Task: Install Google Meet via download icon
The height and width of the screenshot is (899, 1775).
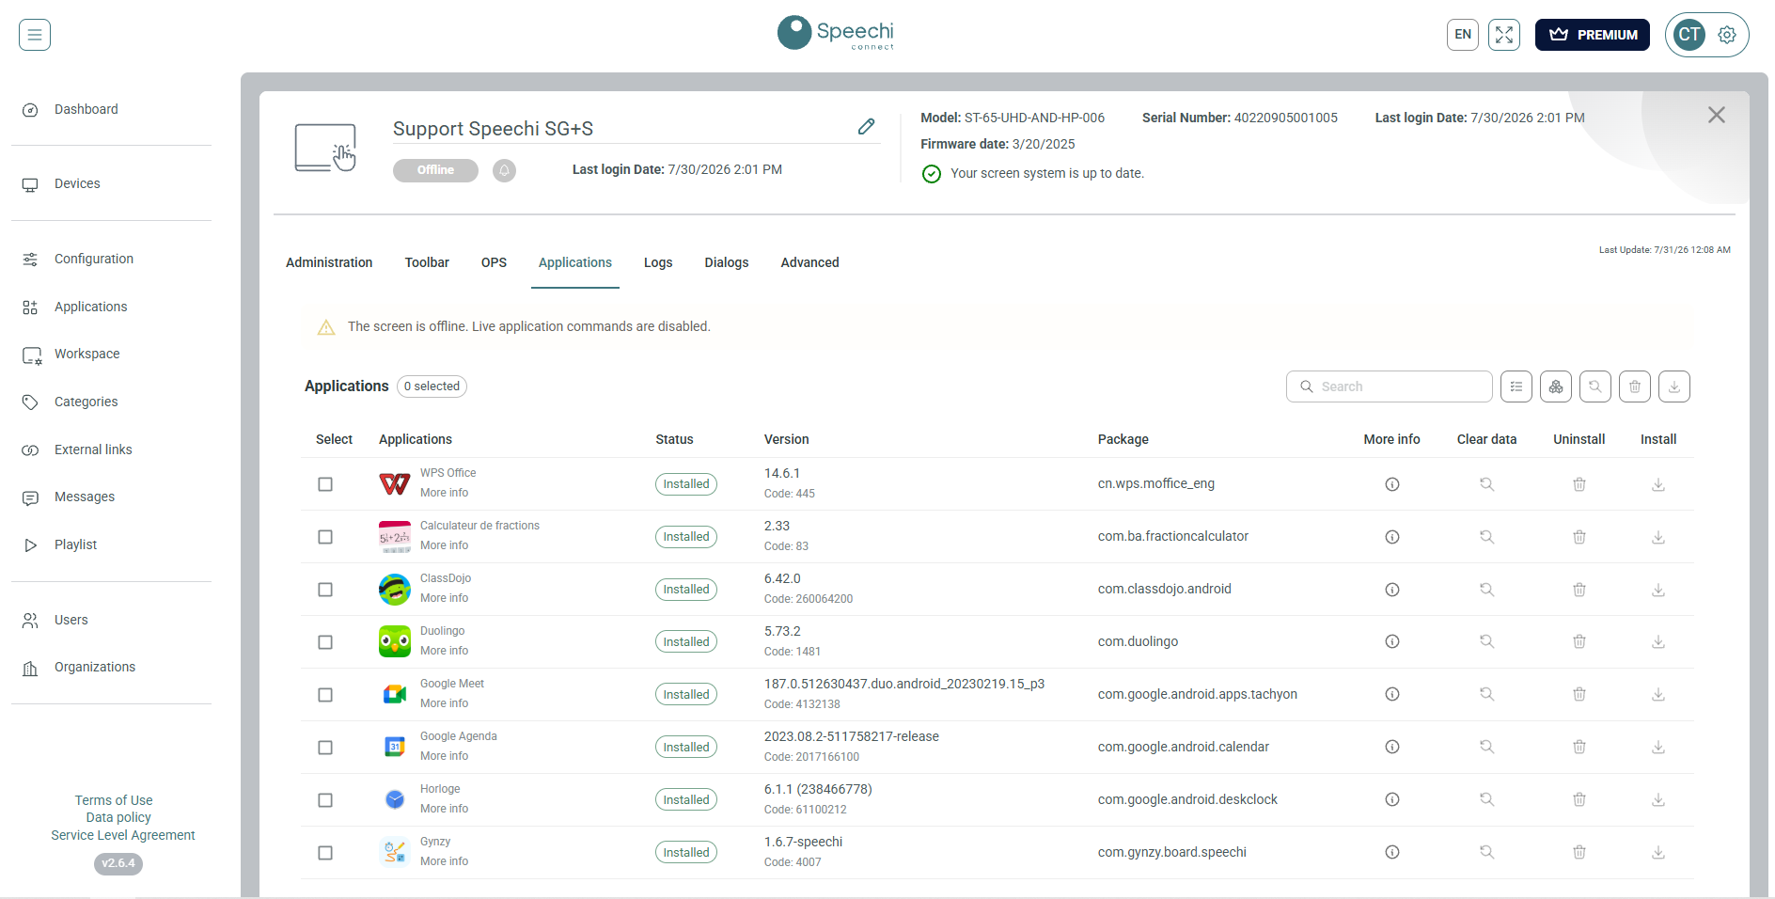Action: [x=1658, y=695]
